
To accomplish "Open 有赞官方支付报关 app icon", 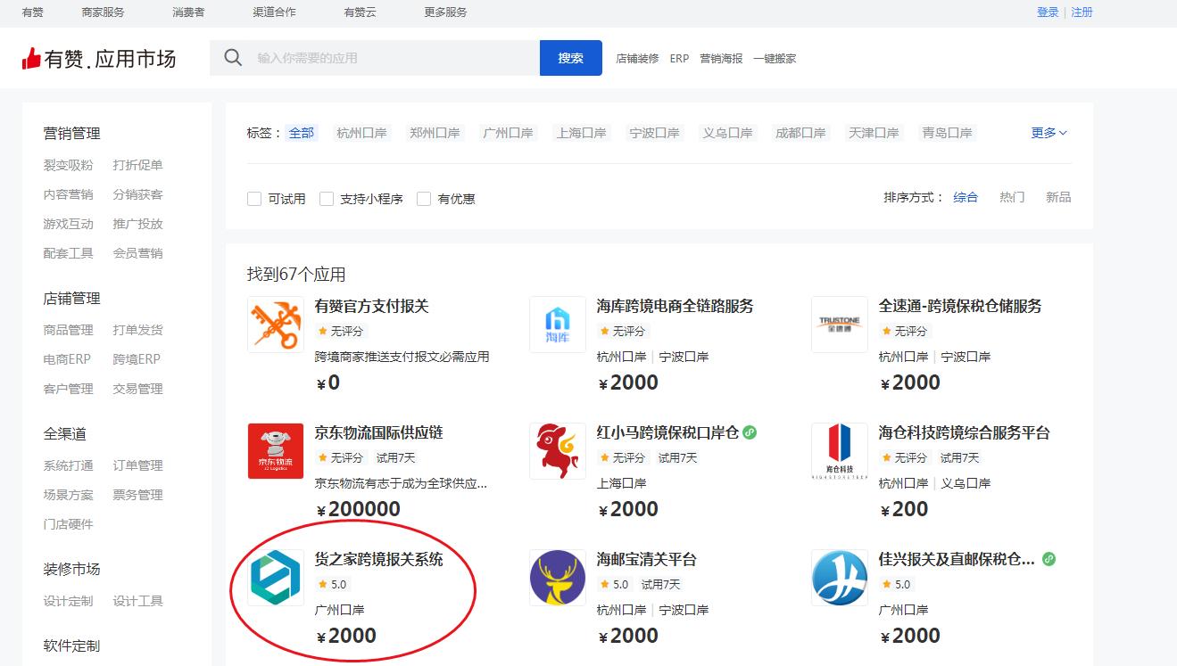I will tap(276, 325).
